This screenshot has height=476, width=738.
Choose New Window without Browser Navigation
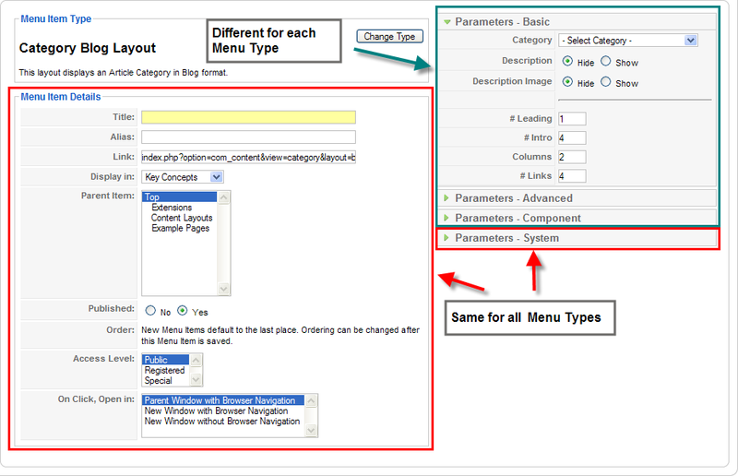coord(221,421)
